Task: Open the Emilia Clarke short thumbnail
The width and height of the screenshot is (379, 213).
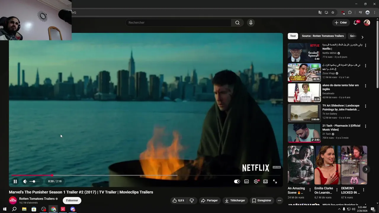Action: click(x=327, y=165)
